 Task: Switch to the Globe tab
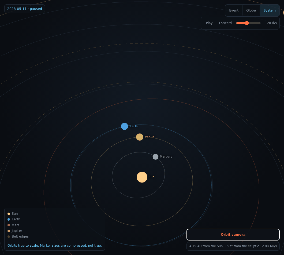tap(251, 10)
